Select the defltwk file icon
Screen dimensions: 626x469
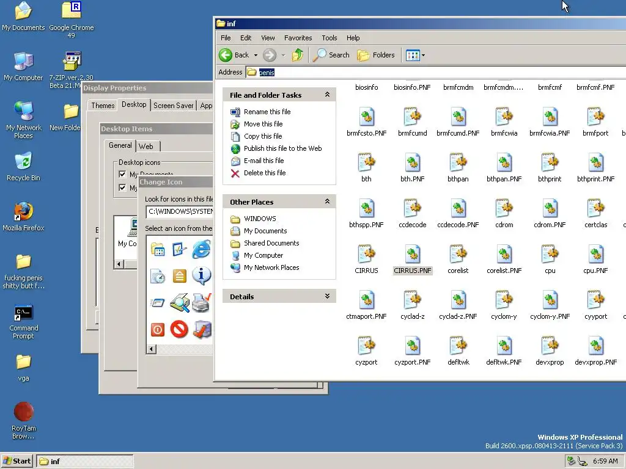458,346
